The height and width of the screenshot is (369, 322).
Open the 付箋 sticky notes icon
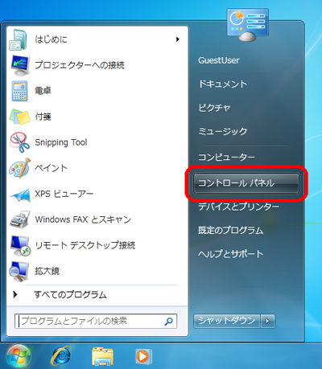point(20,117)
